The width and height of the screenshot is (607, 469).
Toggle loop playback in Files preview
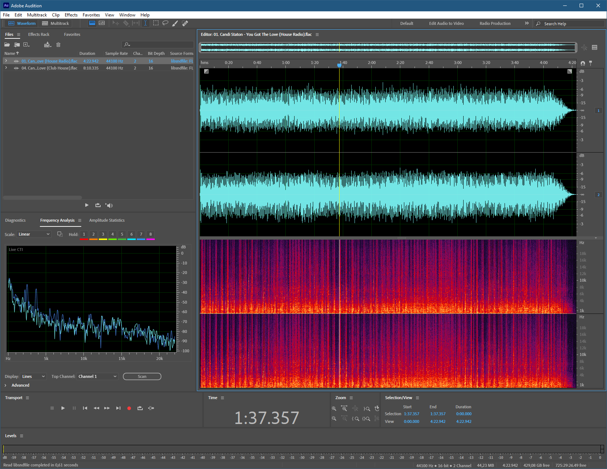coord(98,205)
